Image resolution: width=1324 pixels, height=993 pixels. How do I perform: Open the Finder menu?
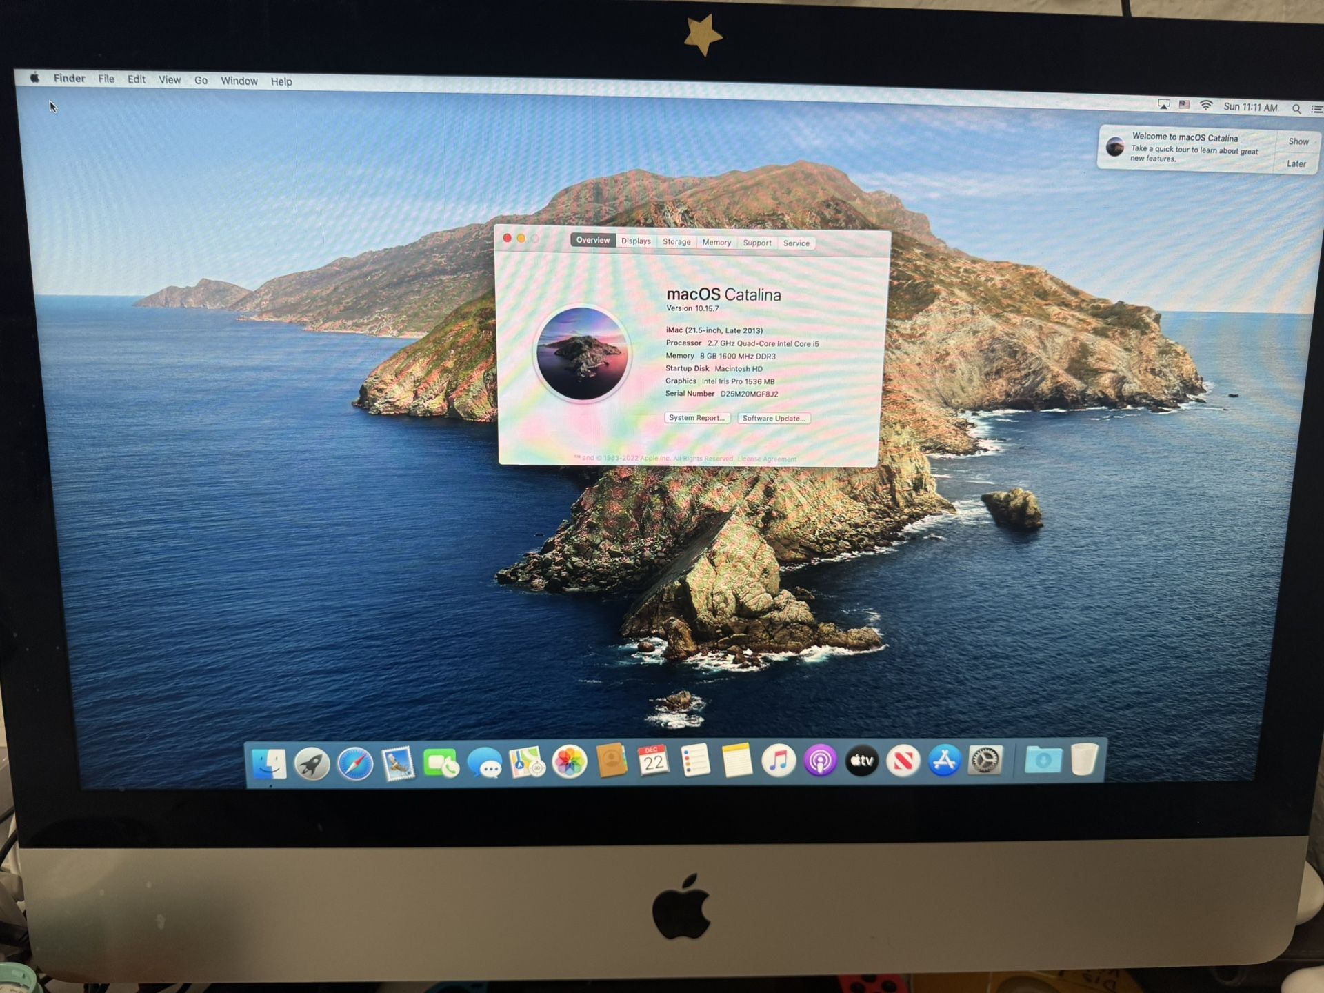point(69,79)
